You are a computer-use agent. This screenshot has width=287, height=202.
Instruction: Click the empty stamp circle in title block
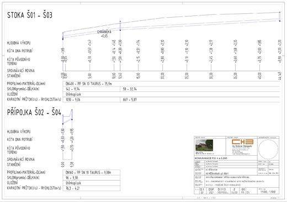268,149
